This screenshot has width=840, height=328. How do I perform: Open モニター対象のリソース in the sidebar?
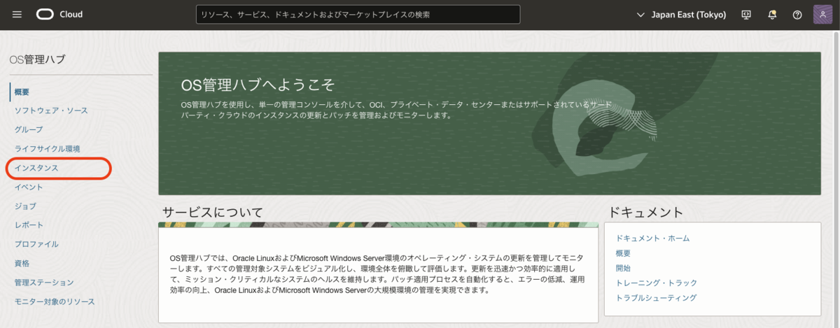[x=55, y=301]
